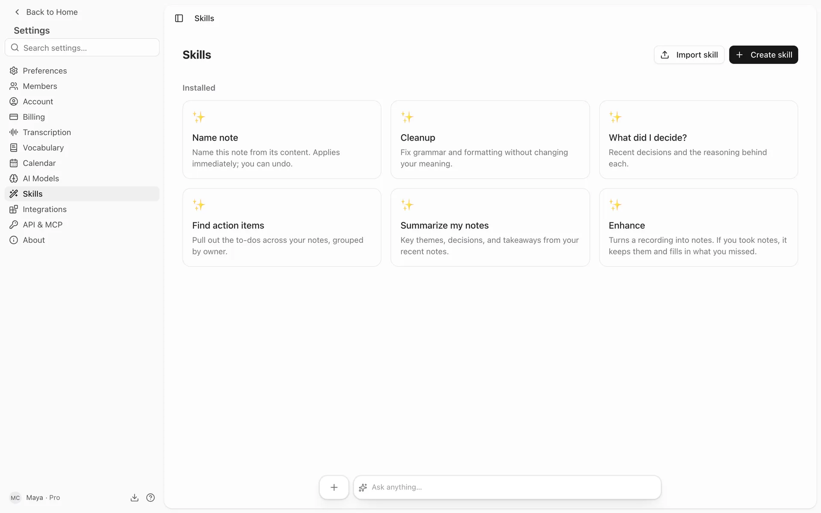Click the Members people icon
Viewport: 821px width, 513px height.
14,86
